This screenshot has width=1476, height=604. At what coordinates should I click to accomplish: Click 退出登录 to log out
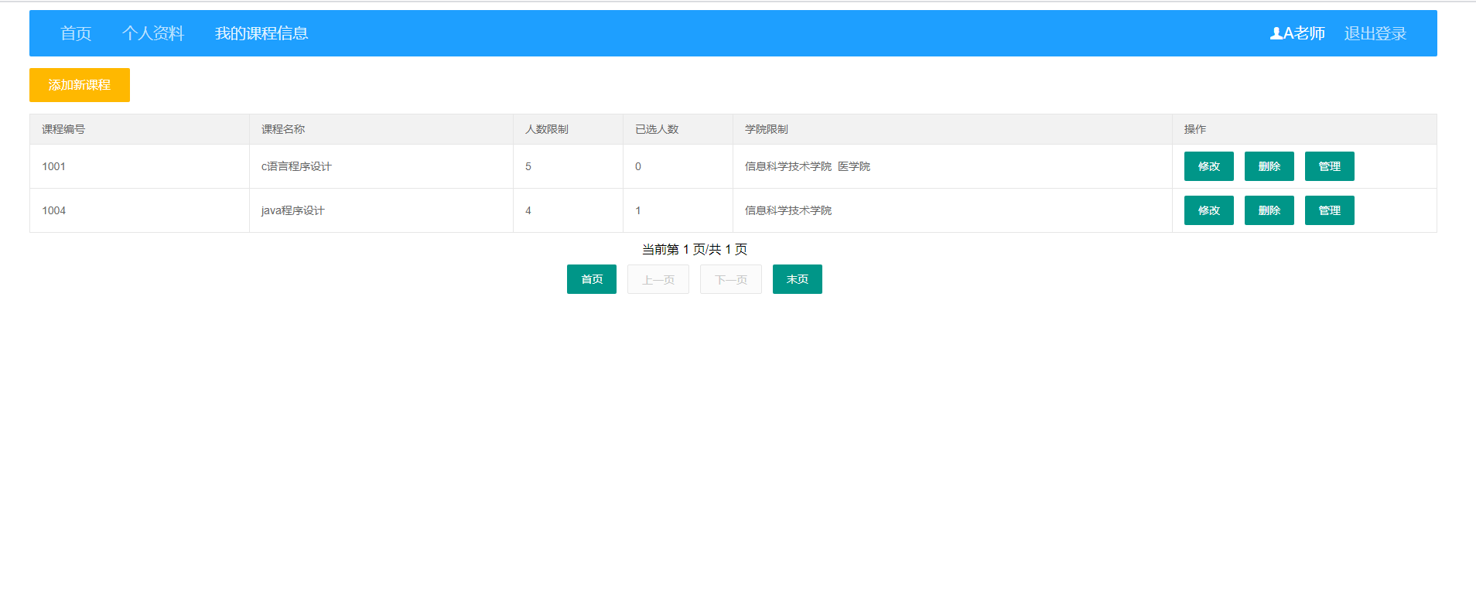coord(1375,33)
